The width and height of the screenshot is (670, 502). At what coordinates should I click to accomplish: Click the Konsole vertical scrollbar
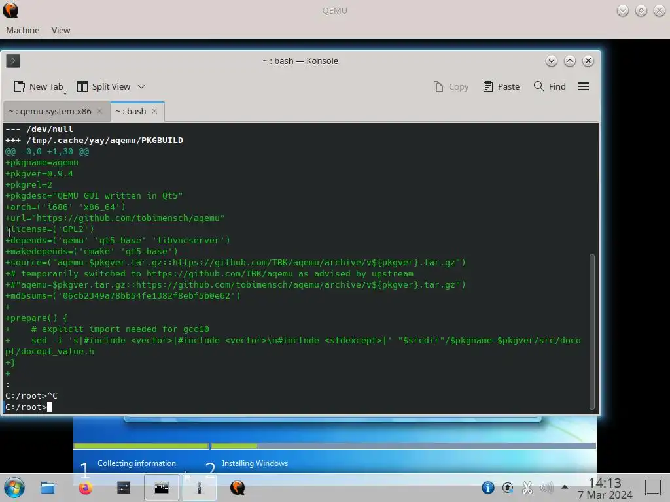coord(591,331)
